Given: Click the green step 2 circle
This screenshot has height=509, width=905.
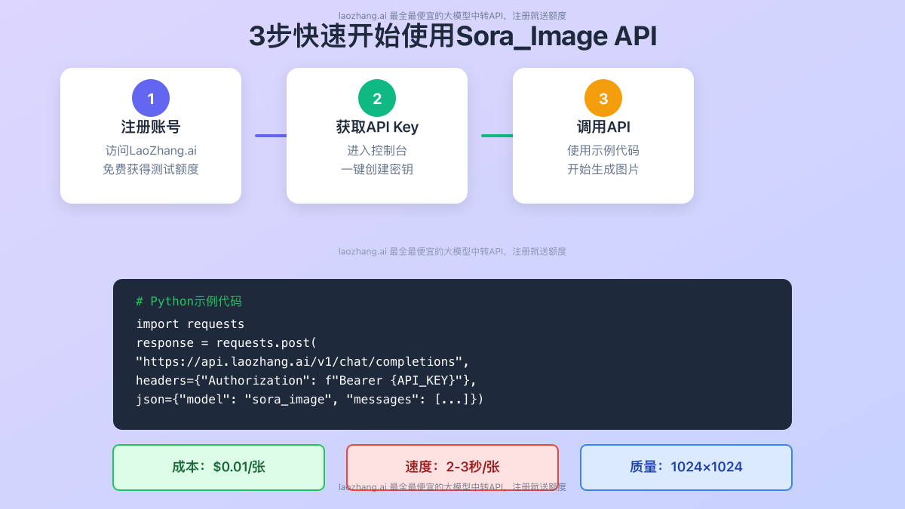Looking at the screenshot, I should 377,98.
